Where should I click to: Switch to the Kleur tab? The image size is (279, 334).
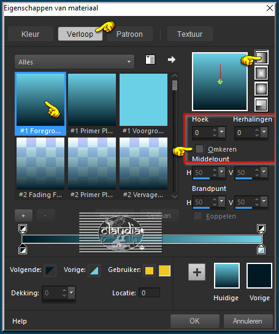[31, 34]
